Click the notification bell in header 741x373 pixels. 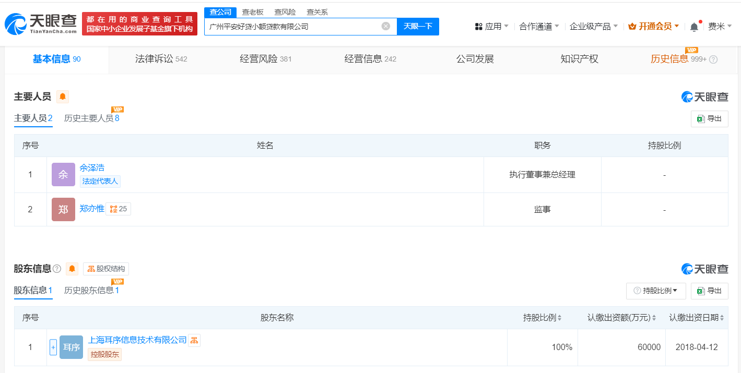(694, 27)
